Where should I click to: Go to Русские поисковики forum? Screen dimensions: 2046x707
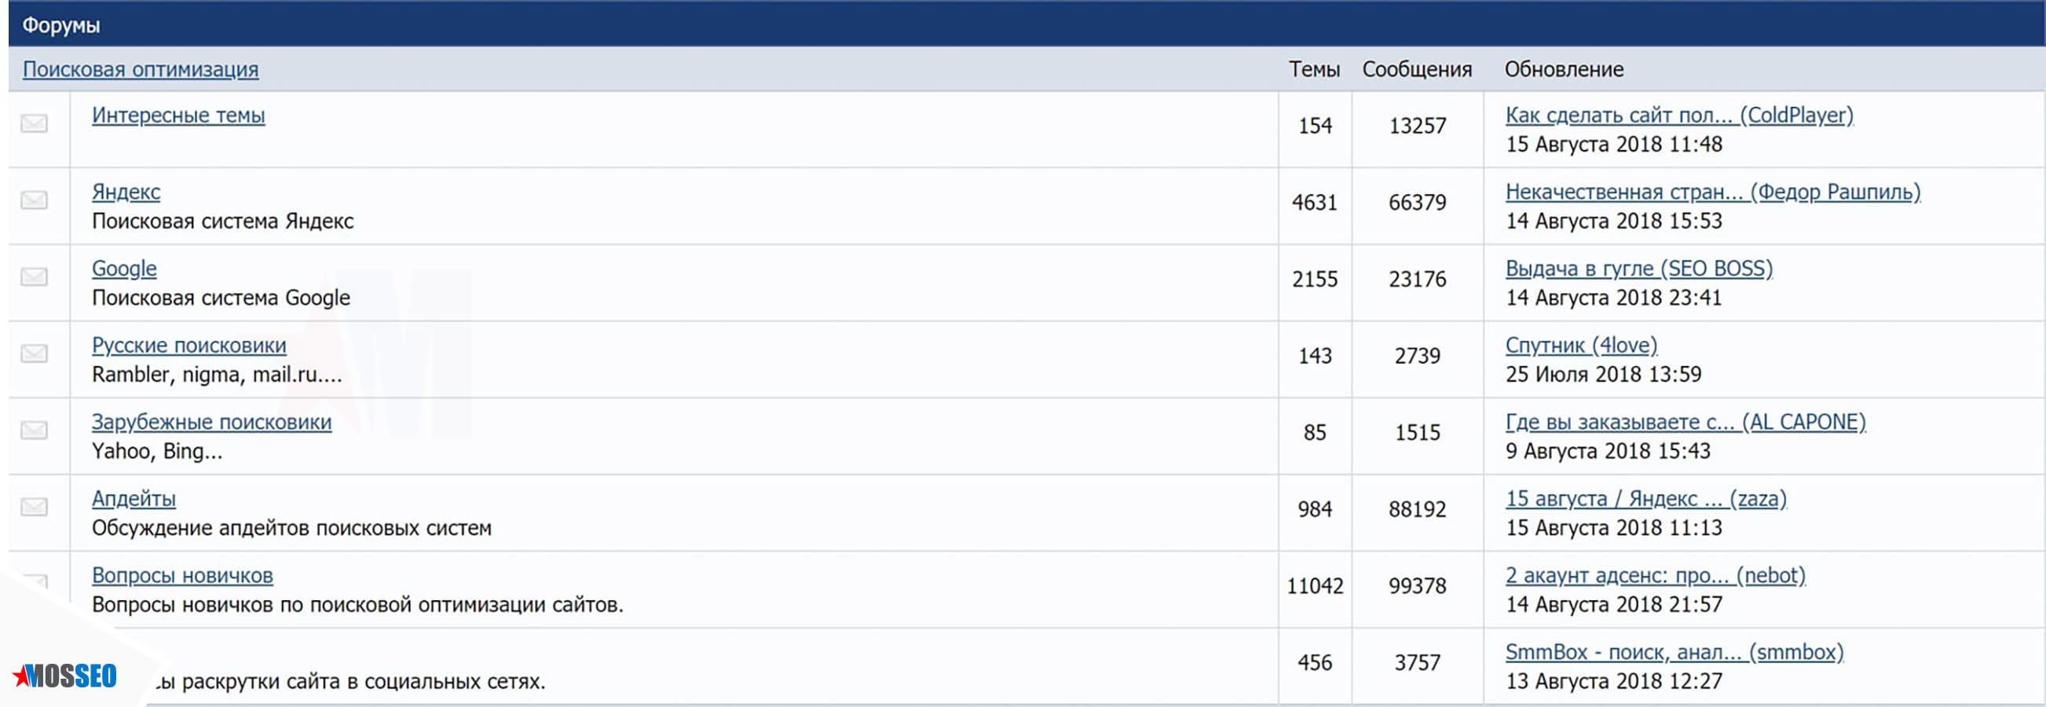pyautogui.click(x=188, y=346)
